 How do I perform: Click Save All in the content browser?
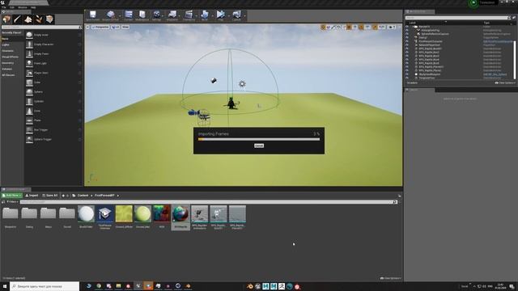(x=50, y=196)
